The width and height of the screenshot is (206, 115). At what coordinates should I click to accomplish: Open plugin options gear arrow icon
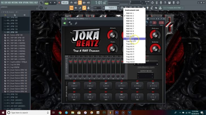(70, 23)
